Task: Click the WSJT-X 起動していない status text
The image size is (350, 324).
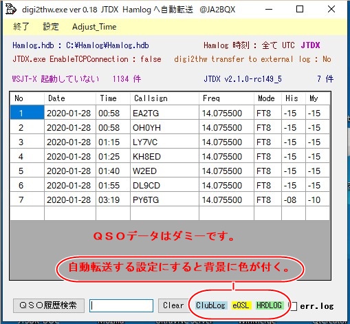Action: point(56,79)
